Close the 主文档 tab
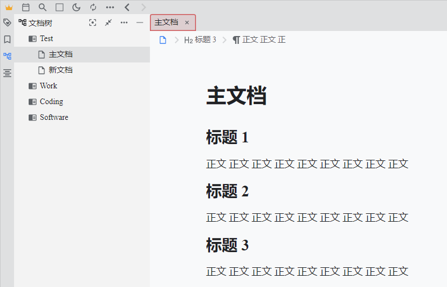Viewport: 447px width, 287px height. point(187,23)
